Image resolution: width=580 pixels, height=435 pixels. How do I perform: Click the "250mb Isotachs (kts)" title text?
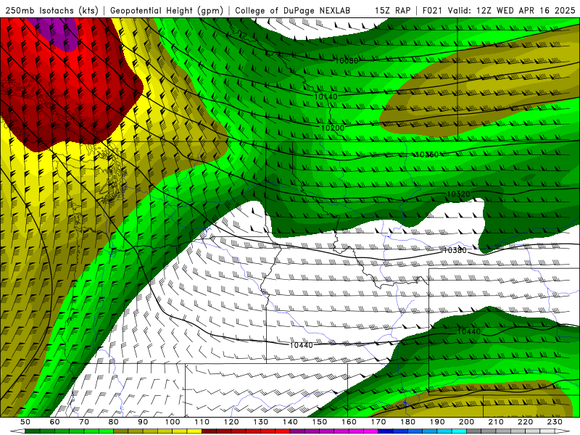click(51, 10)
